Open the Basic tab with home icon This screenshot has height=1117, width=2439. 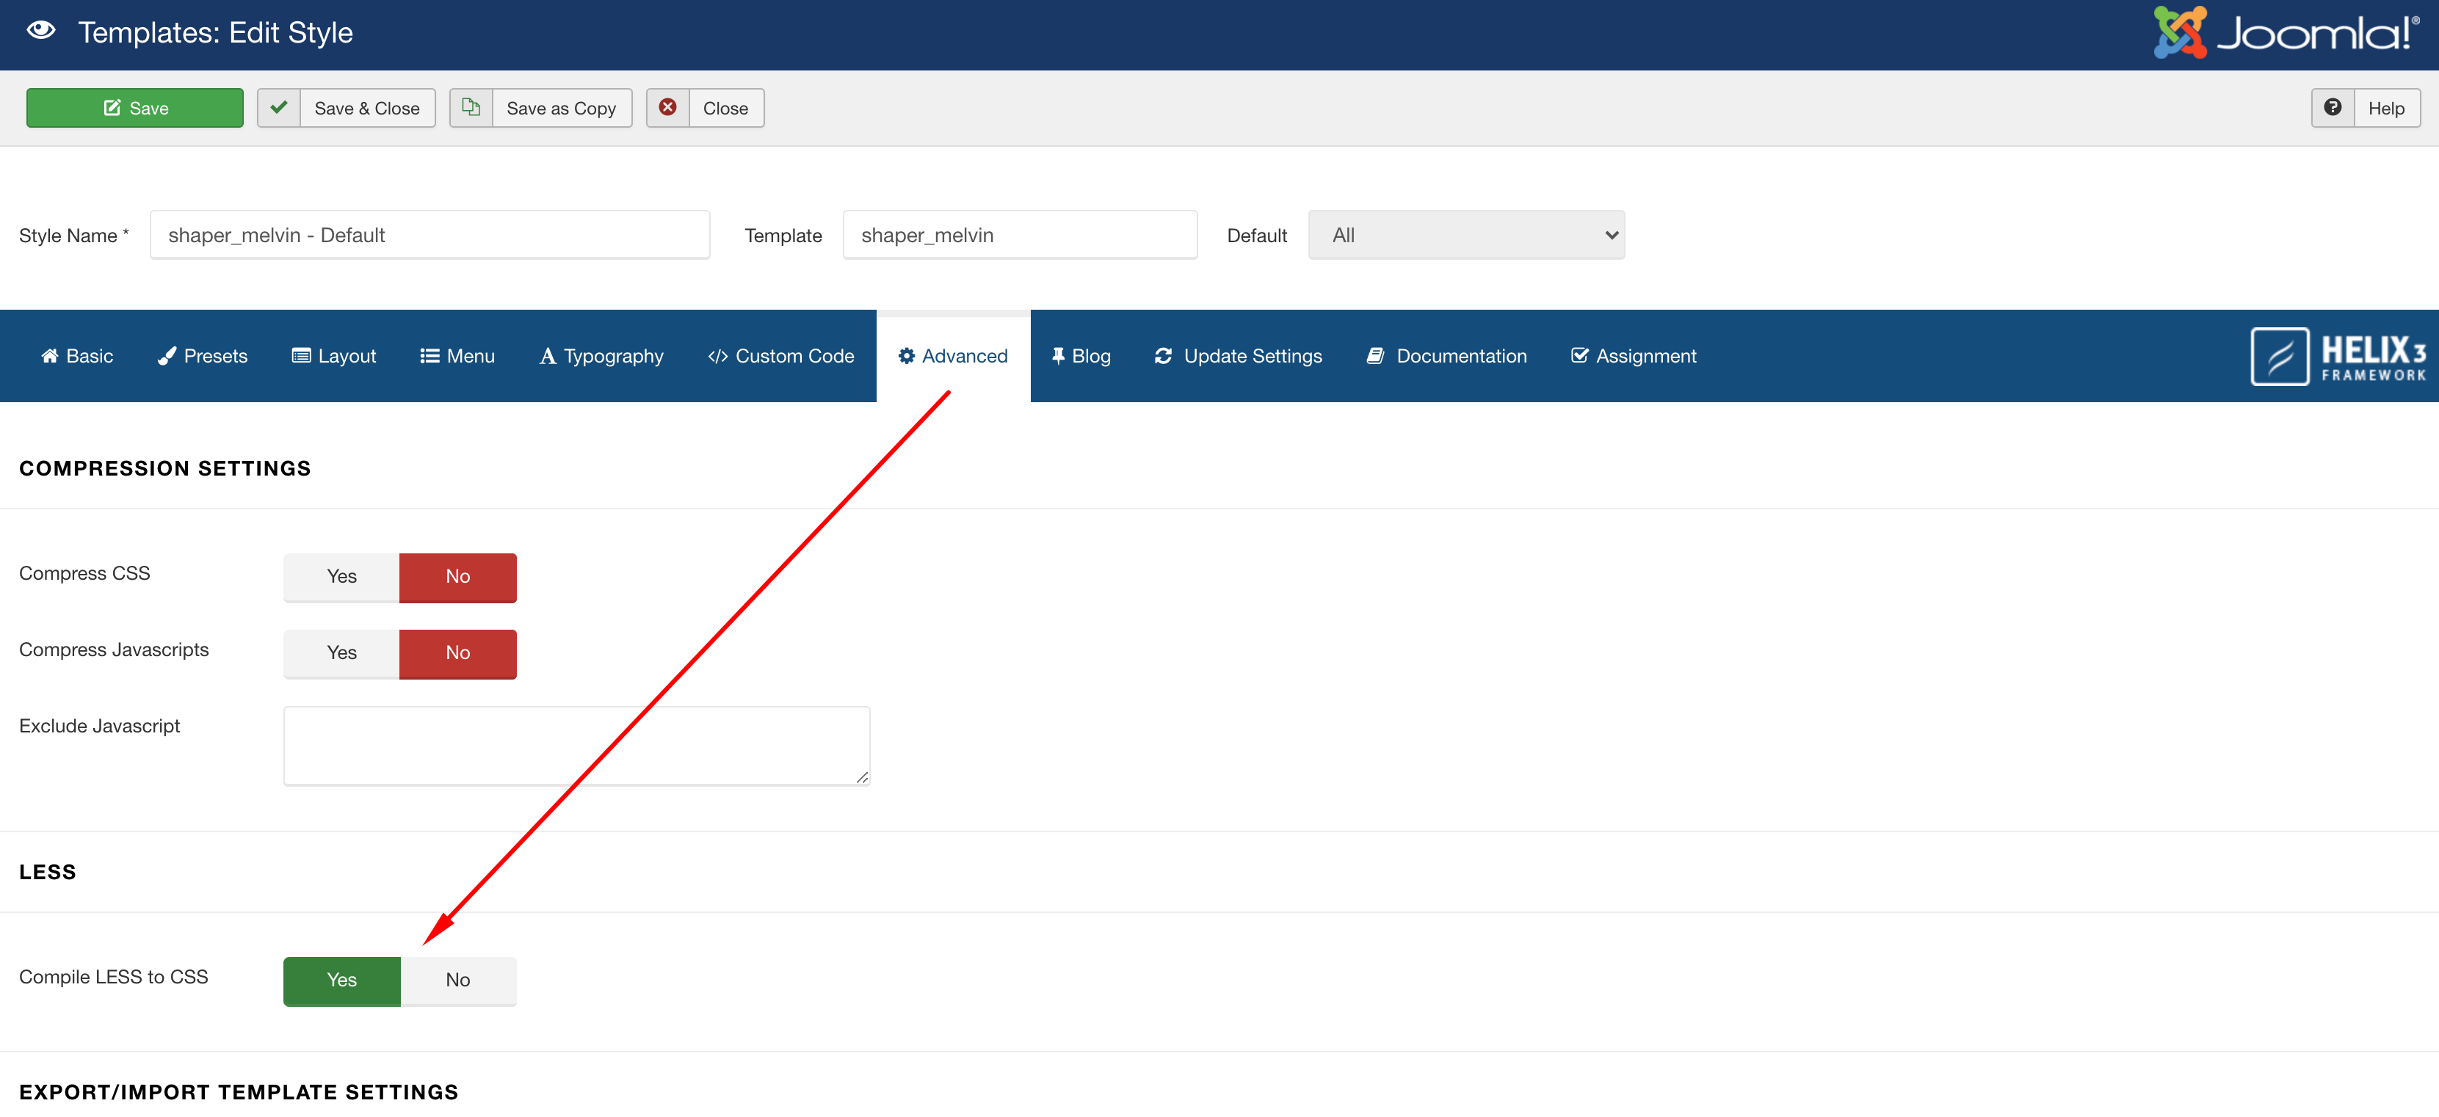coord(78,357)
